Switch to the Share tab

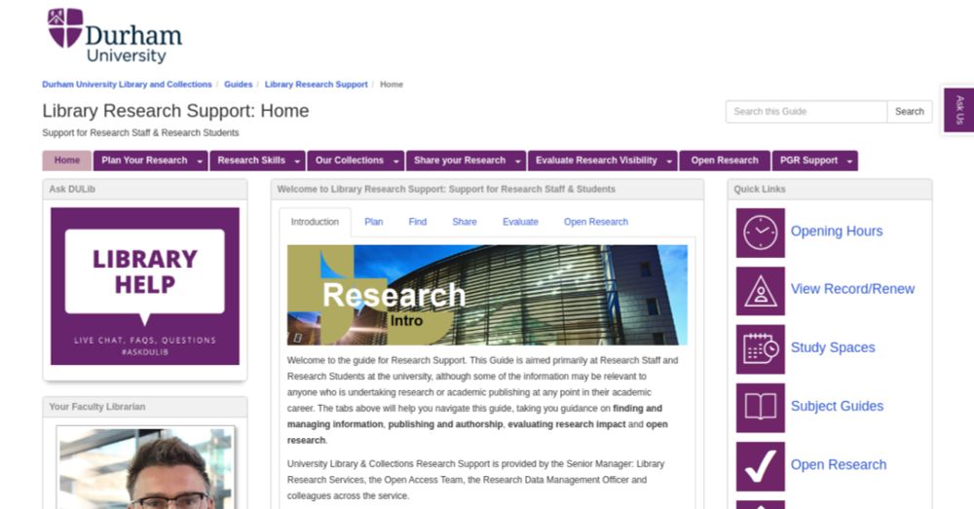[465, 222]
